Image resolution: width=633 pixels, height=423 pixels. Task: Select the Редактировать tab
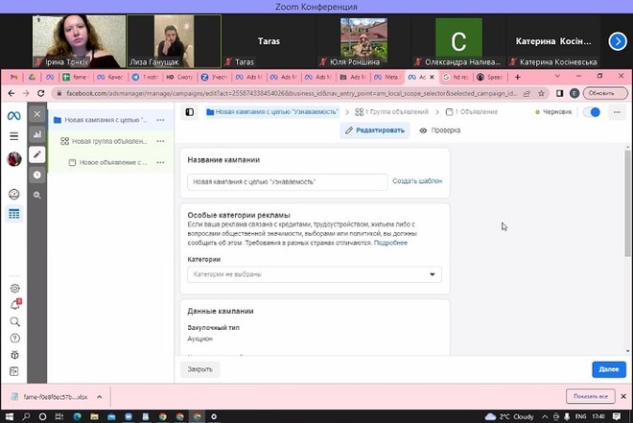point(375,130)
